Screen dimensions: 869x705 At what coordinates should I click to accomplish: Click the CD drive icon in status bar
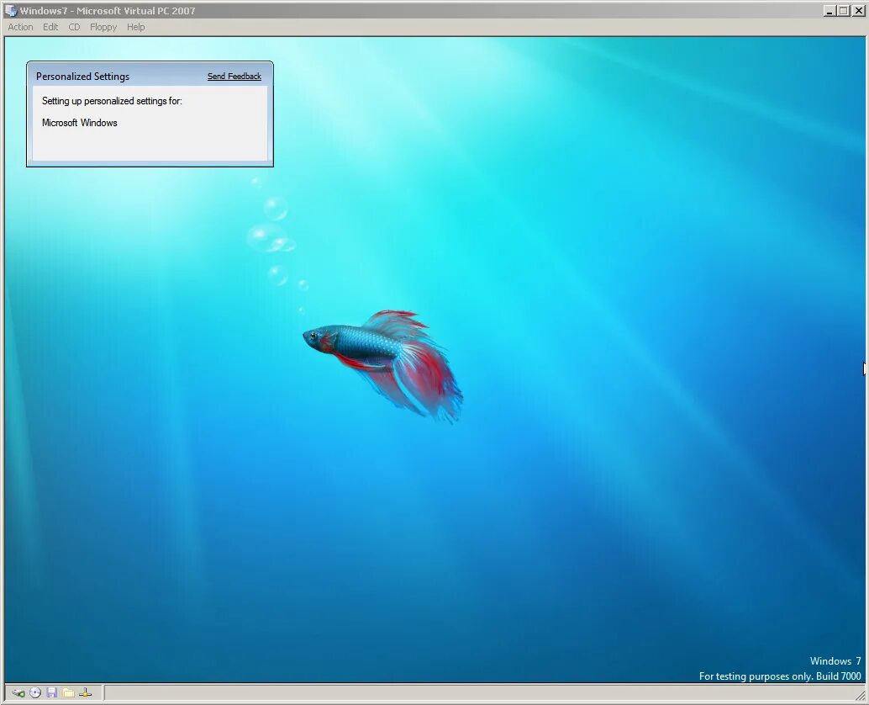point(35,692)
